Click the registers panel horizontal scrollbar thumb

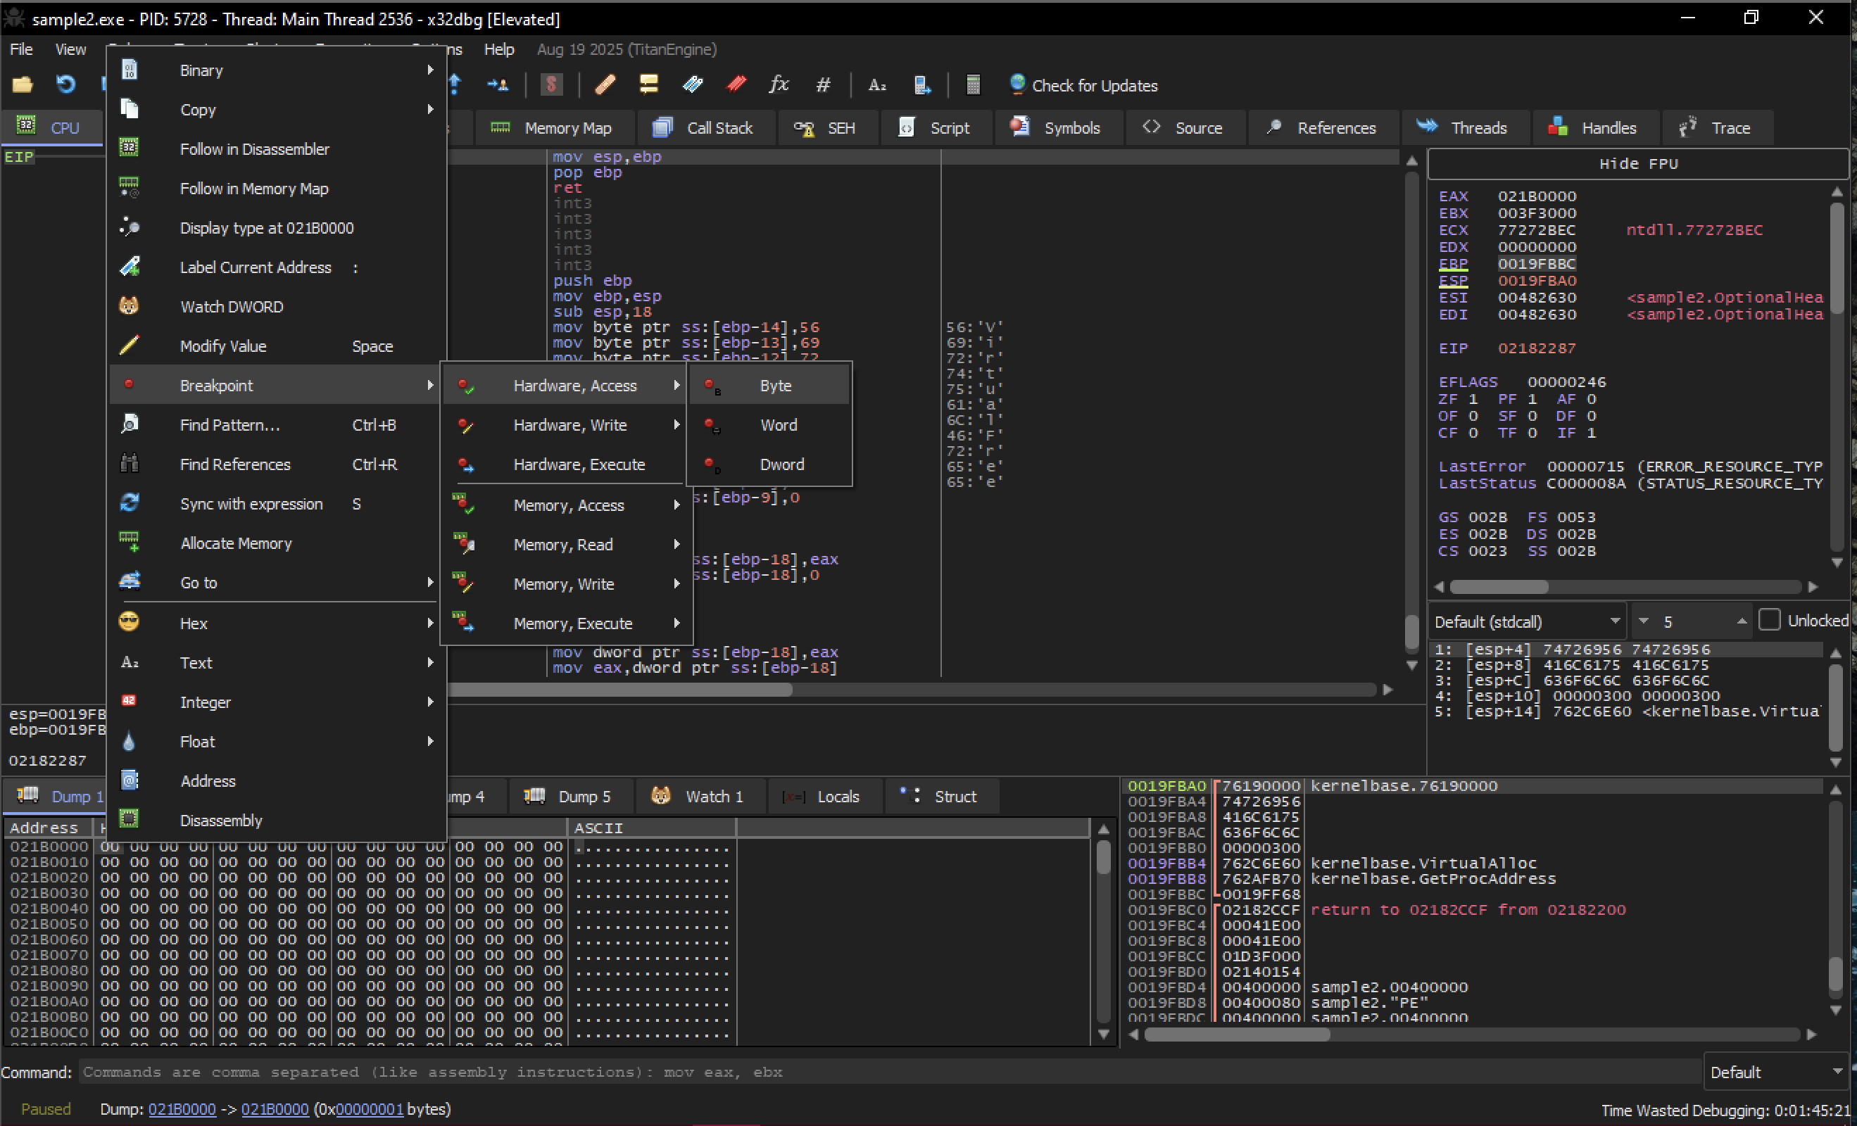1498,586
